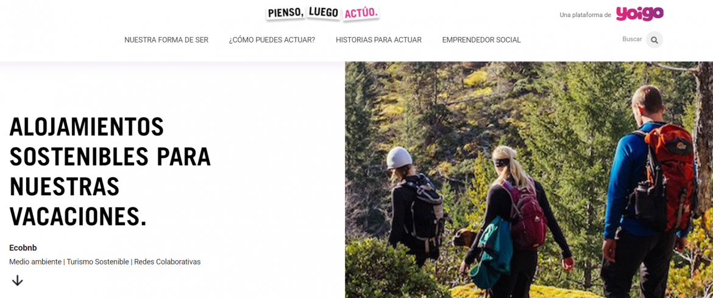Go to EMPRENDEDOR SOCIAL section
Viewport: 713px width, 298px height.
coord(481,40)
